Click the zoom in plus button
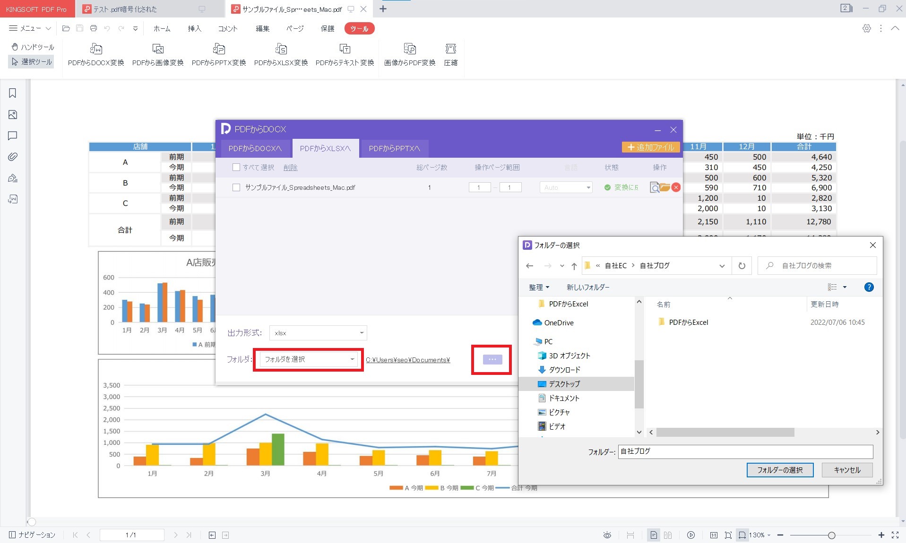This screenshot has height=543, width=906. 881,535
